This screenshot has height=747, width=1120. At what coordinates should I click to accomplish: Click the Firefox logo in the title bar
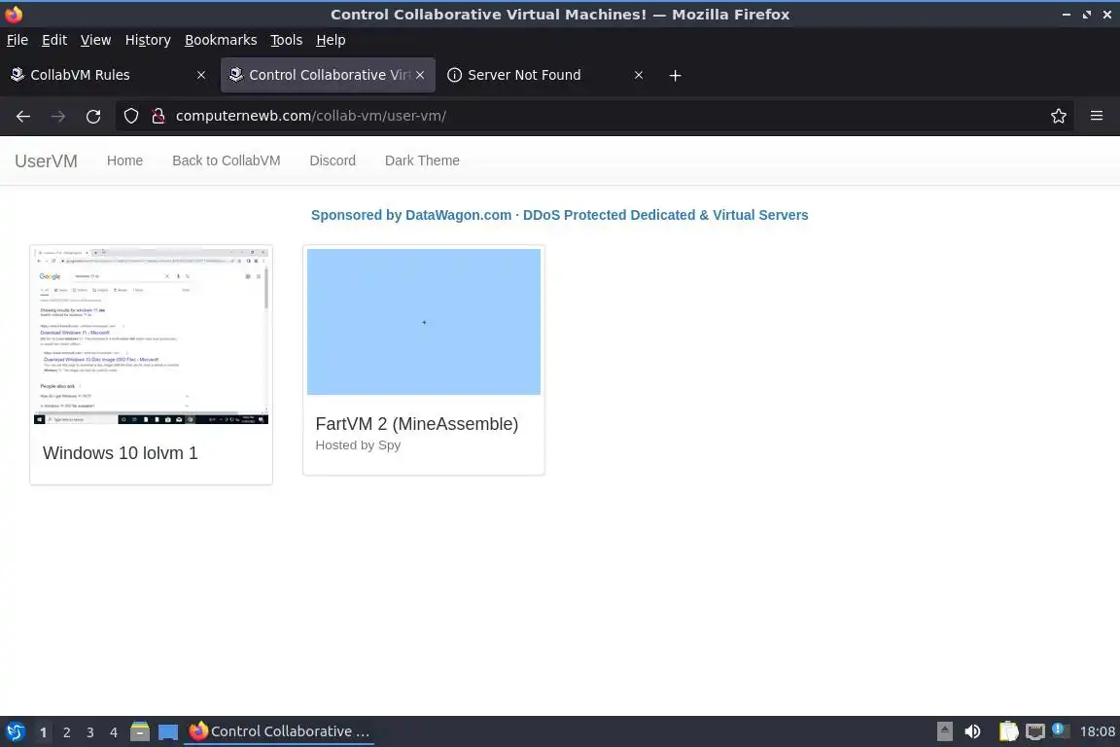pos(14,15)
